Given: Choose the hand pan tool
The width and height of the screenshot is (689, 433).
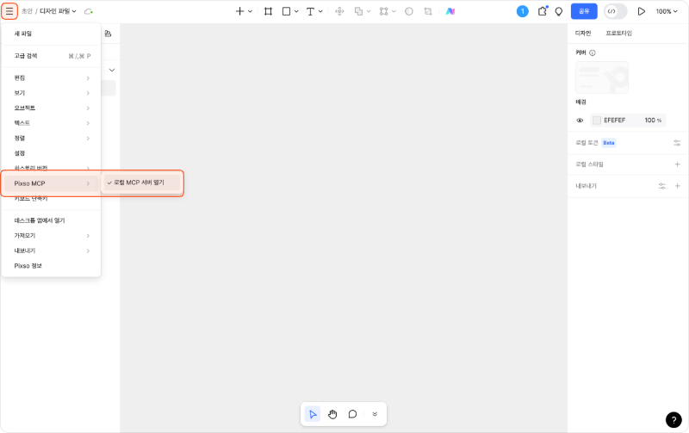Looking at the screenshot, I should click(332, 414).
